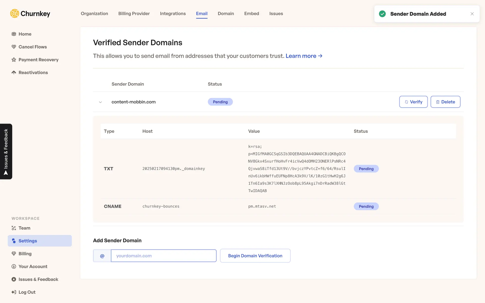This screenshot has width=485, height=303.
Task: Go to Cancel Flows in sidebar
Action: (x=32, y=47)
